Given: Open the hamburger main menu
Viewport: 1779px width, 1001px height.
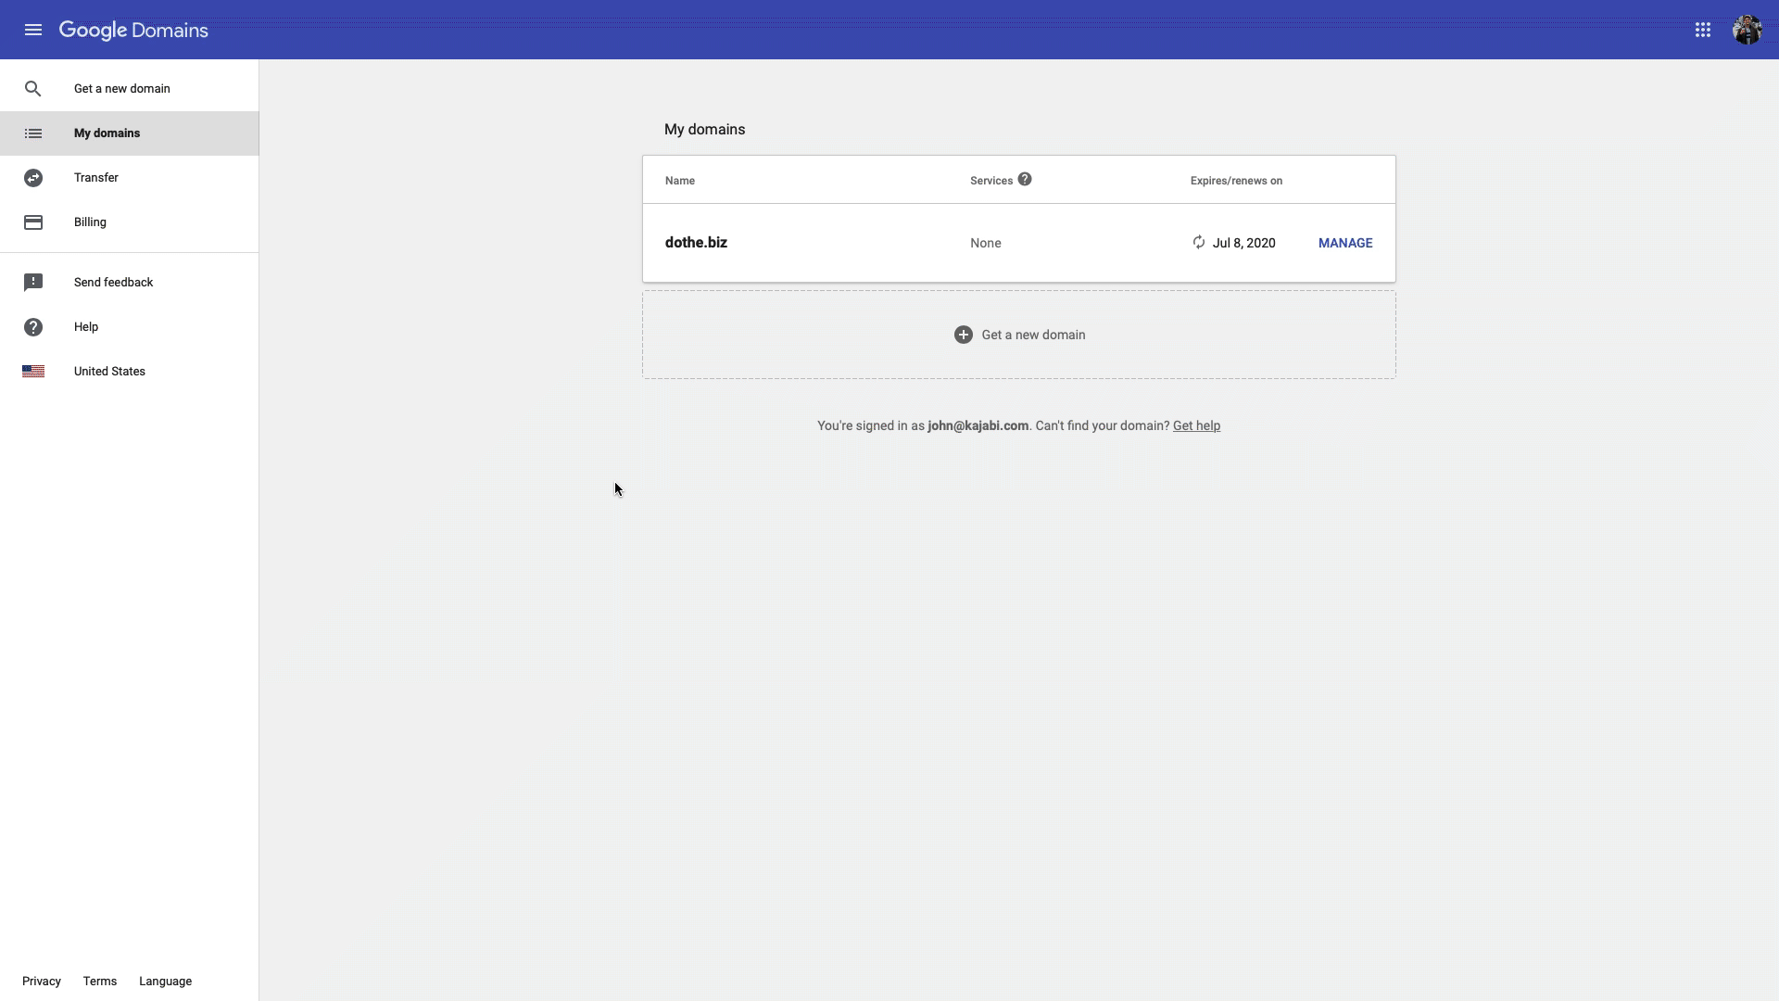Looking at the screenshot, I should coord(33,30).
